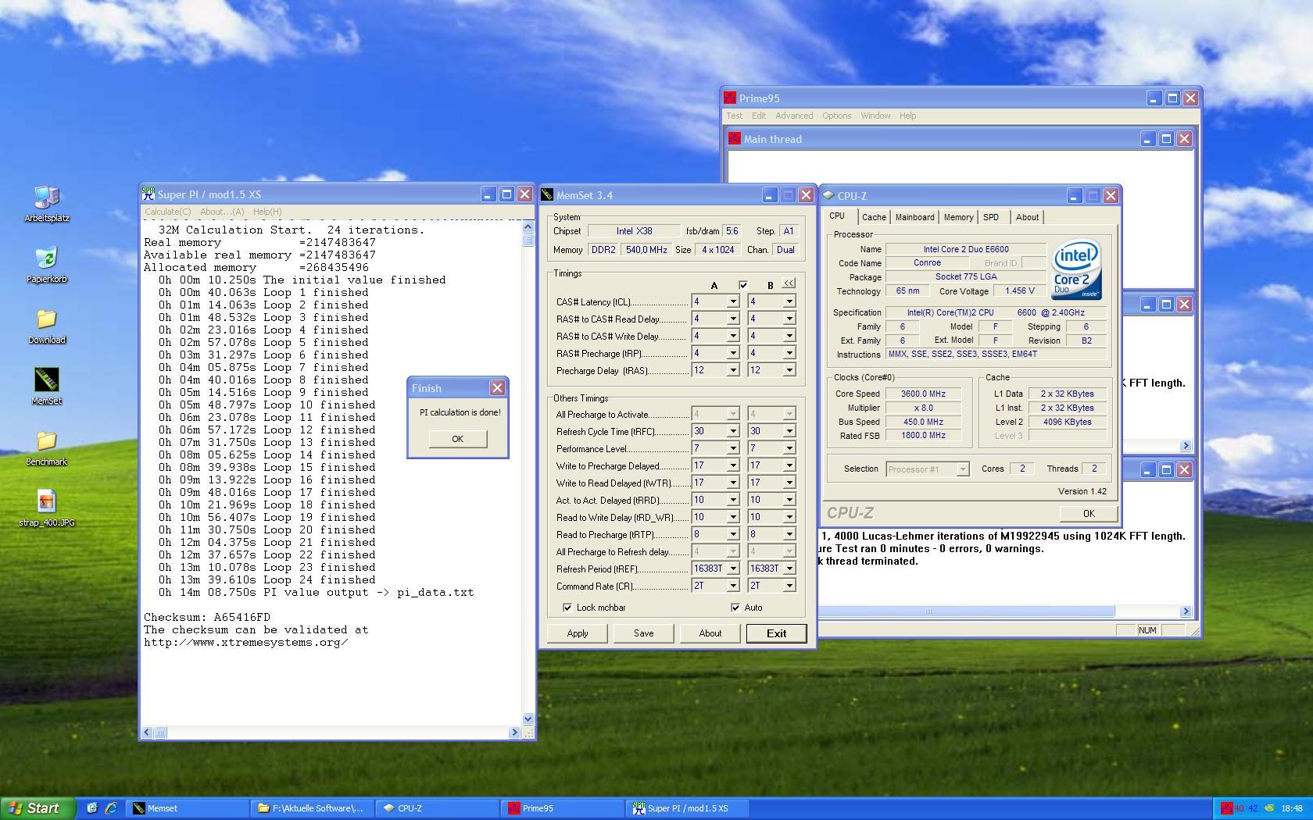Click the system clock 18:48
This screenshot has width=1313, height=820.
(x=1292, y=808)
